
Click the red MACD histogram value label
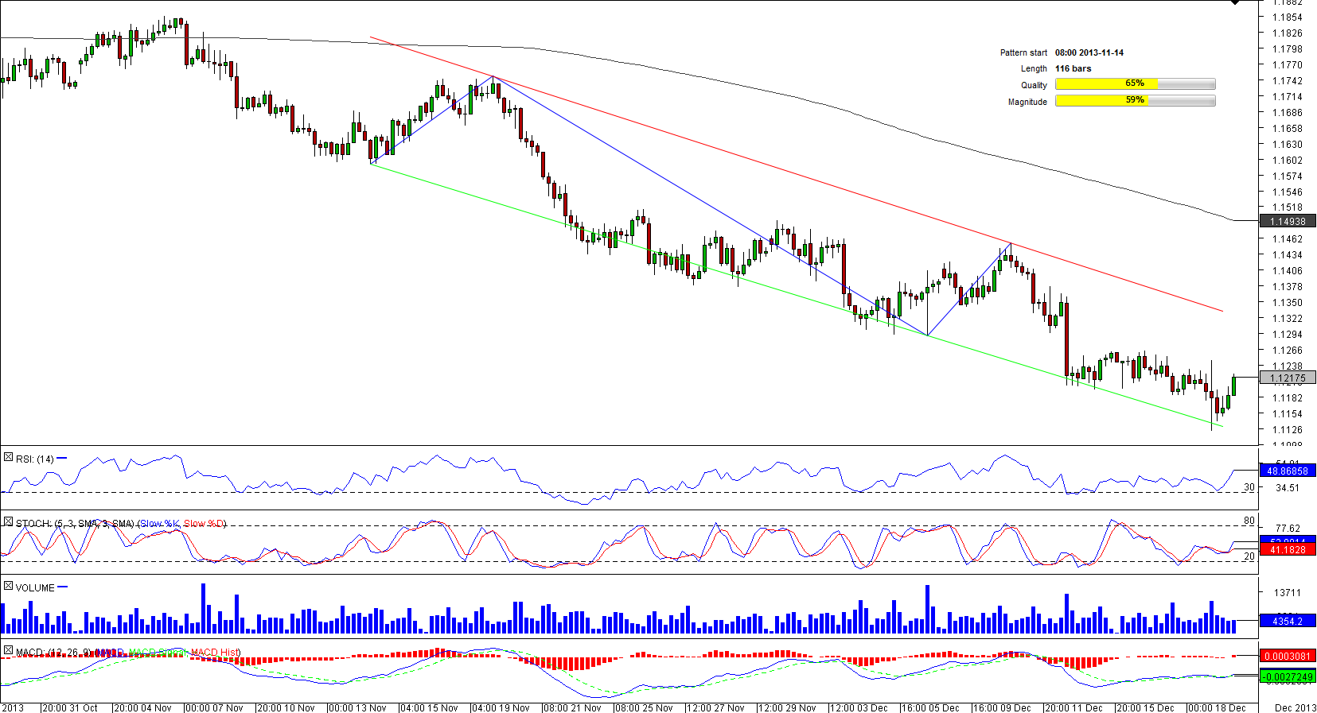pos(1287,656)
